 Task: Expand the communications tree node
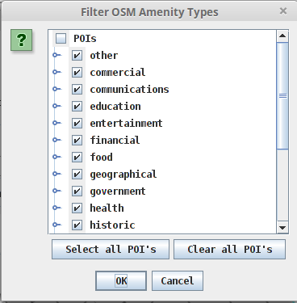click(x=56, y=89)
